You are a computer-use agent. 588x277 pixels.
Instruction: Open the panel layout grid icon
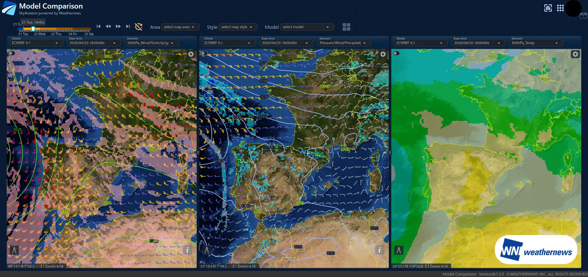[x=346, y=27]
